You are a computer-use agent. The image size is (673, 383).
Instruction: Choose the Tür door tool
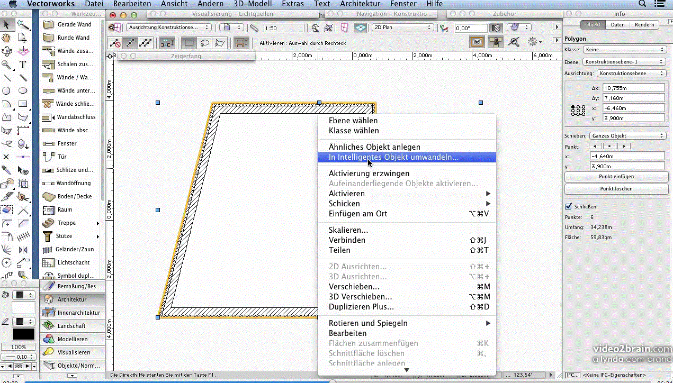[69, 157]
